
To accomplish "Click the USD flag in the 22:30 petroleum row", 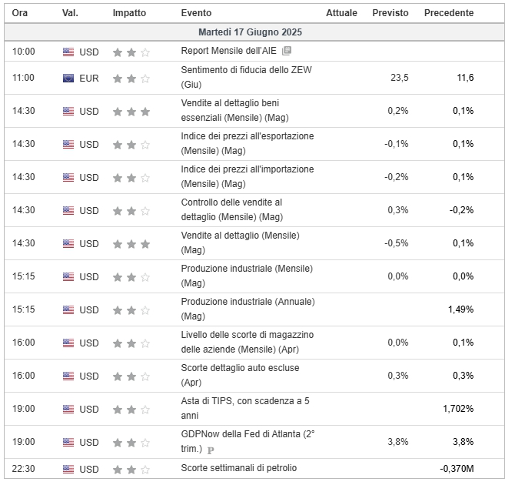I will coord(68,469).
